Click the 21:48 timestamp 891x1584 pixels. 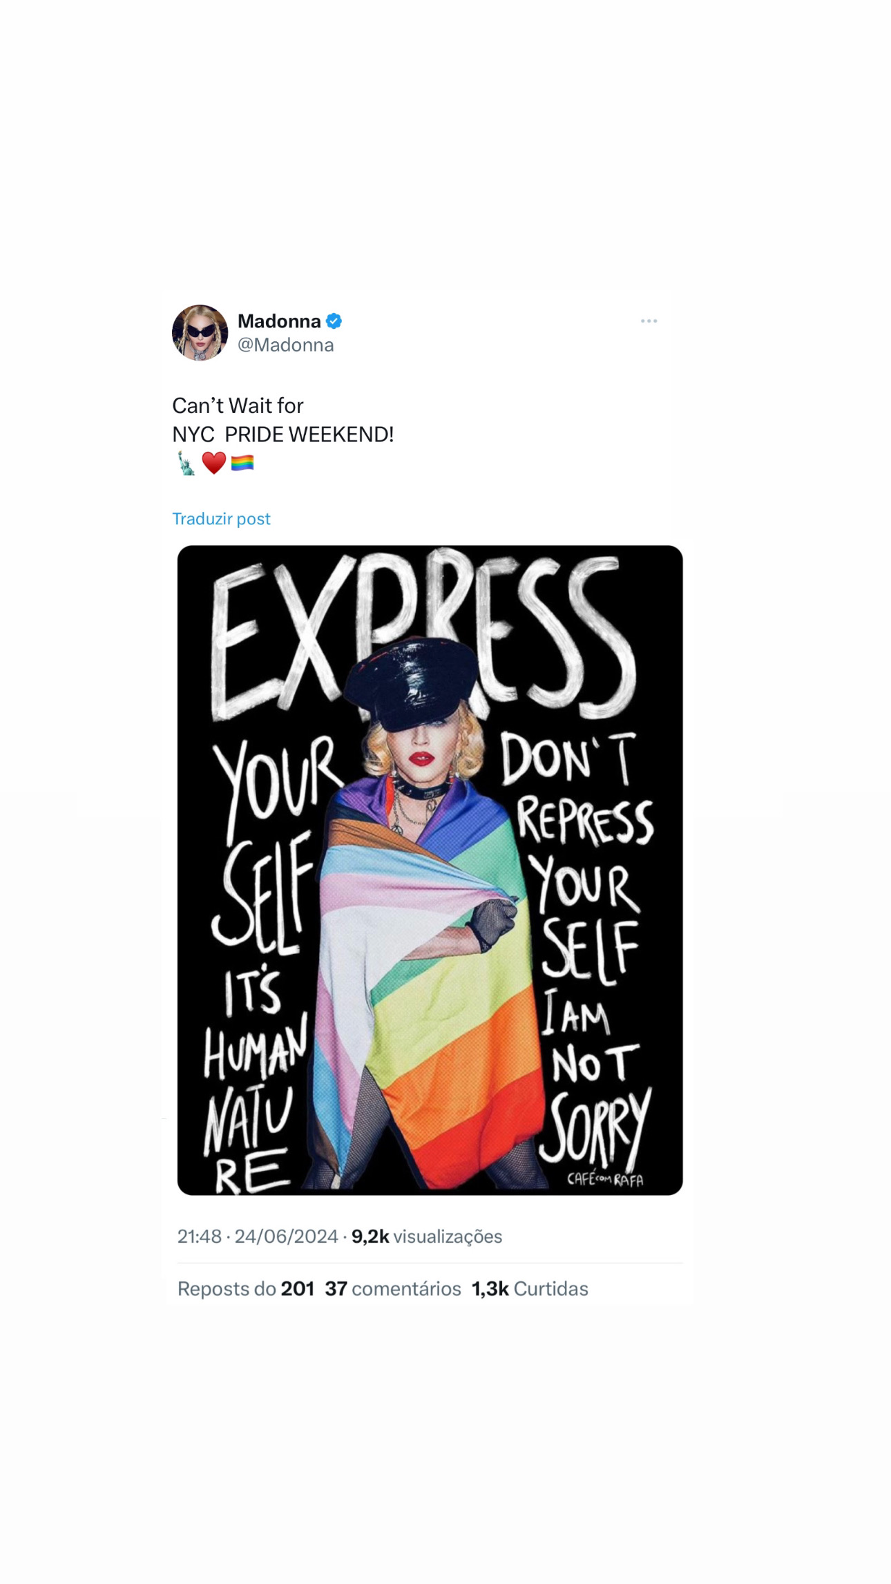pyautogui.click(x=200, y=1237)
